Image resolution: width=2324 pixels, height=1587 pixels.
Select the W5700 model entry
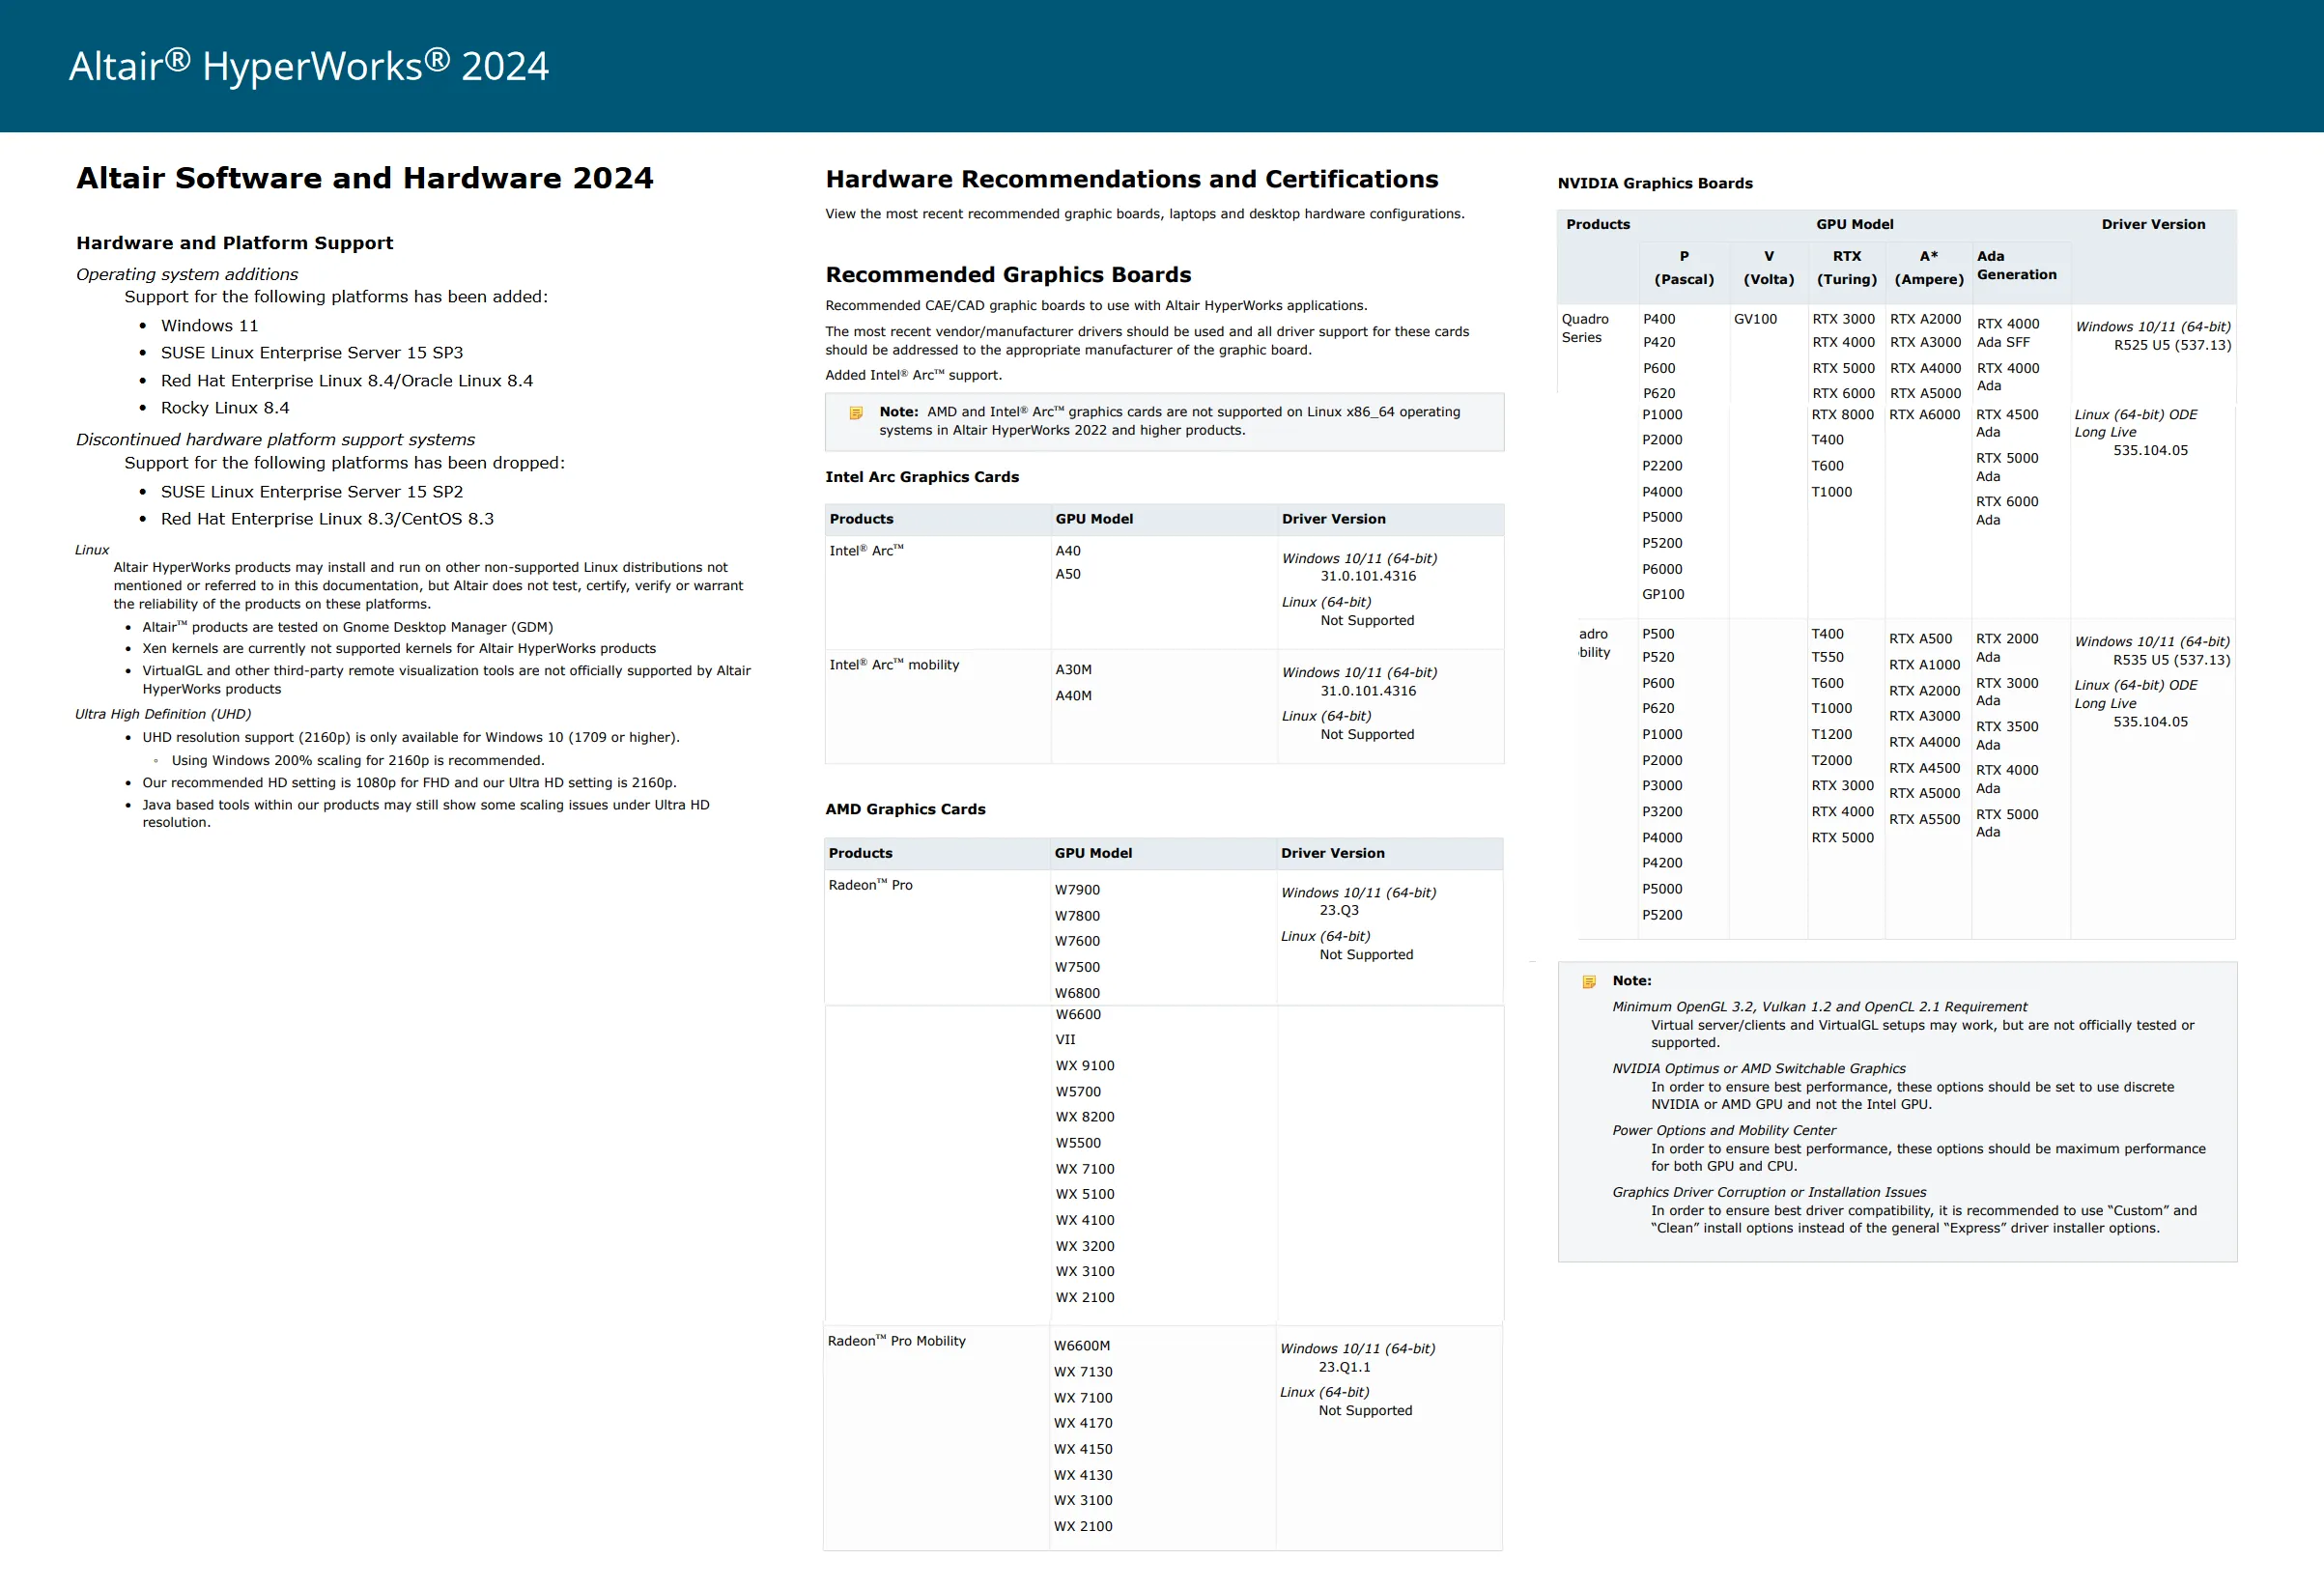tap(1078, 1092)
